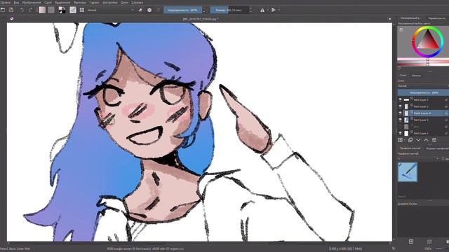Expand the layer blend mode dropdown
Image resolution: width=449 pixels, height=252 pixels.
click(x=423, y=85)
